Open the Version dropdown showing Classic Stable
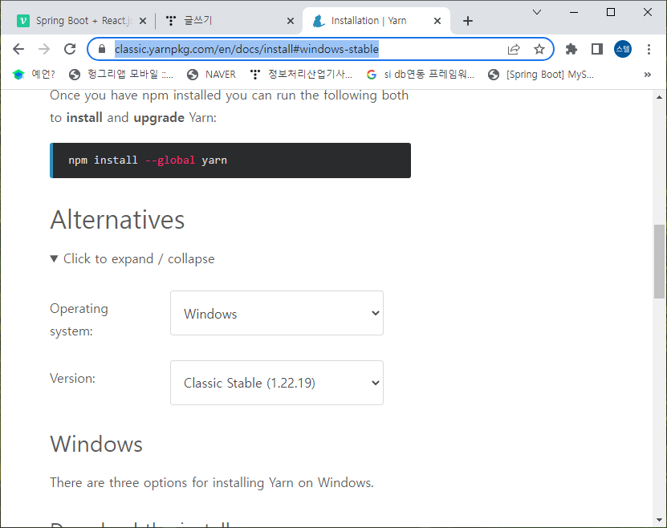The image size is (667, 528). coord(276,383)
